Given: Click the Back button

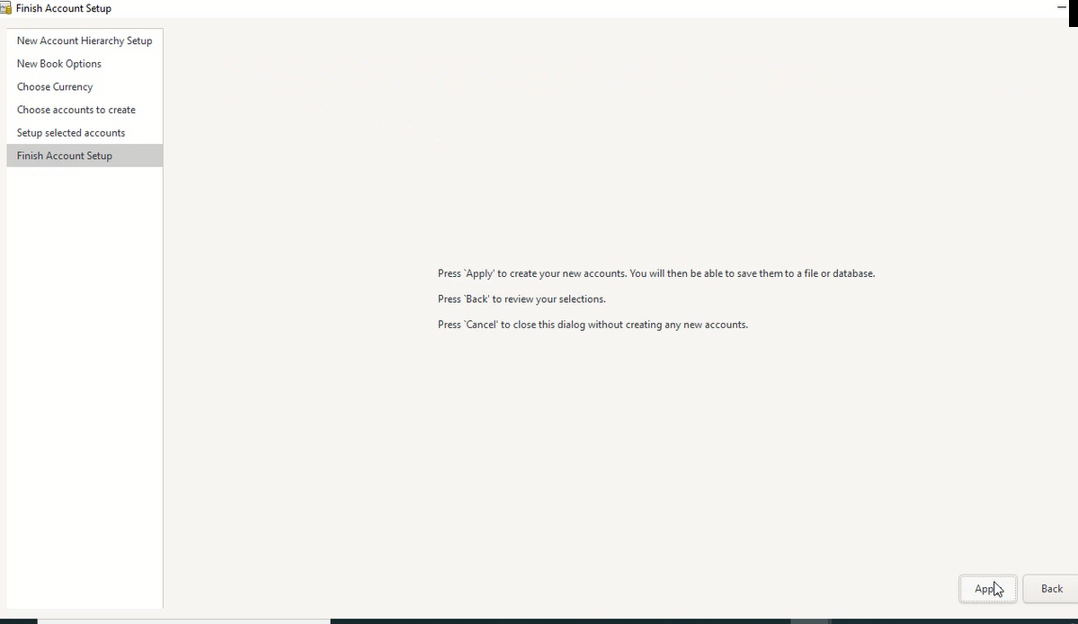Looking at the screenshot, I should (x=1051, y=589).
